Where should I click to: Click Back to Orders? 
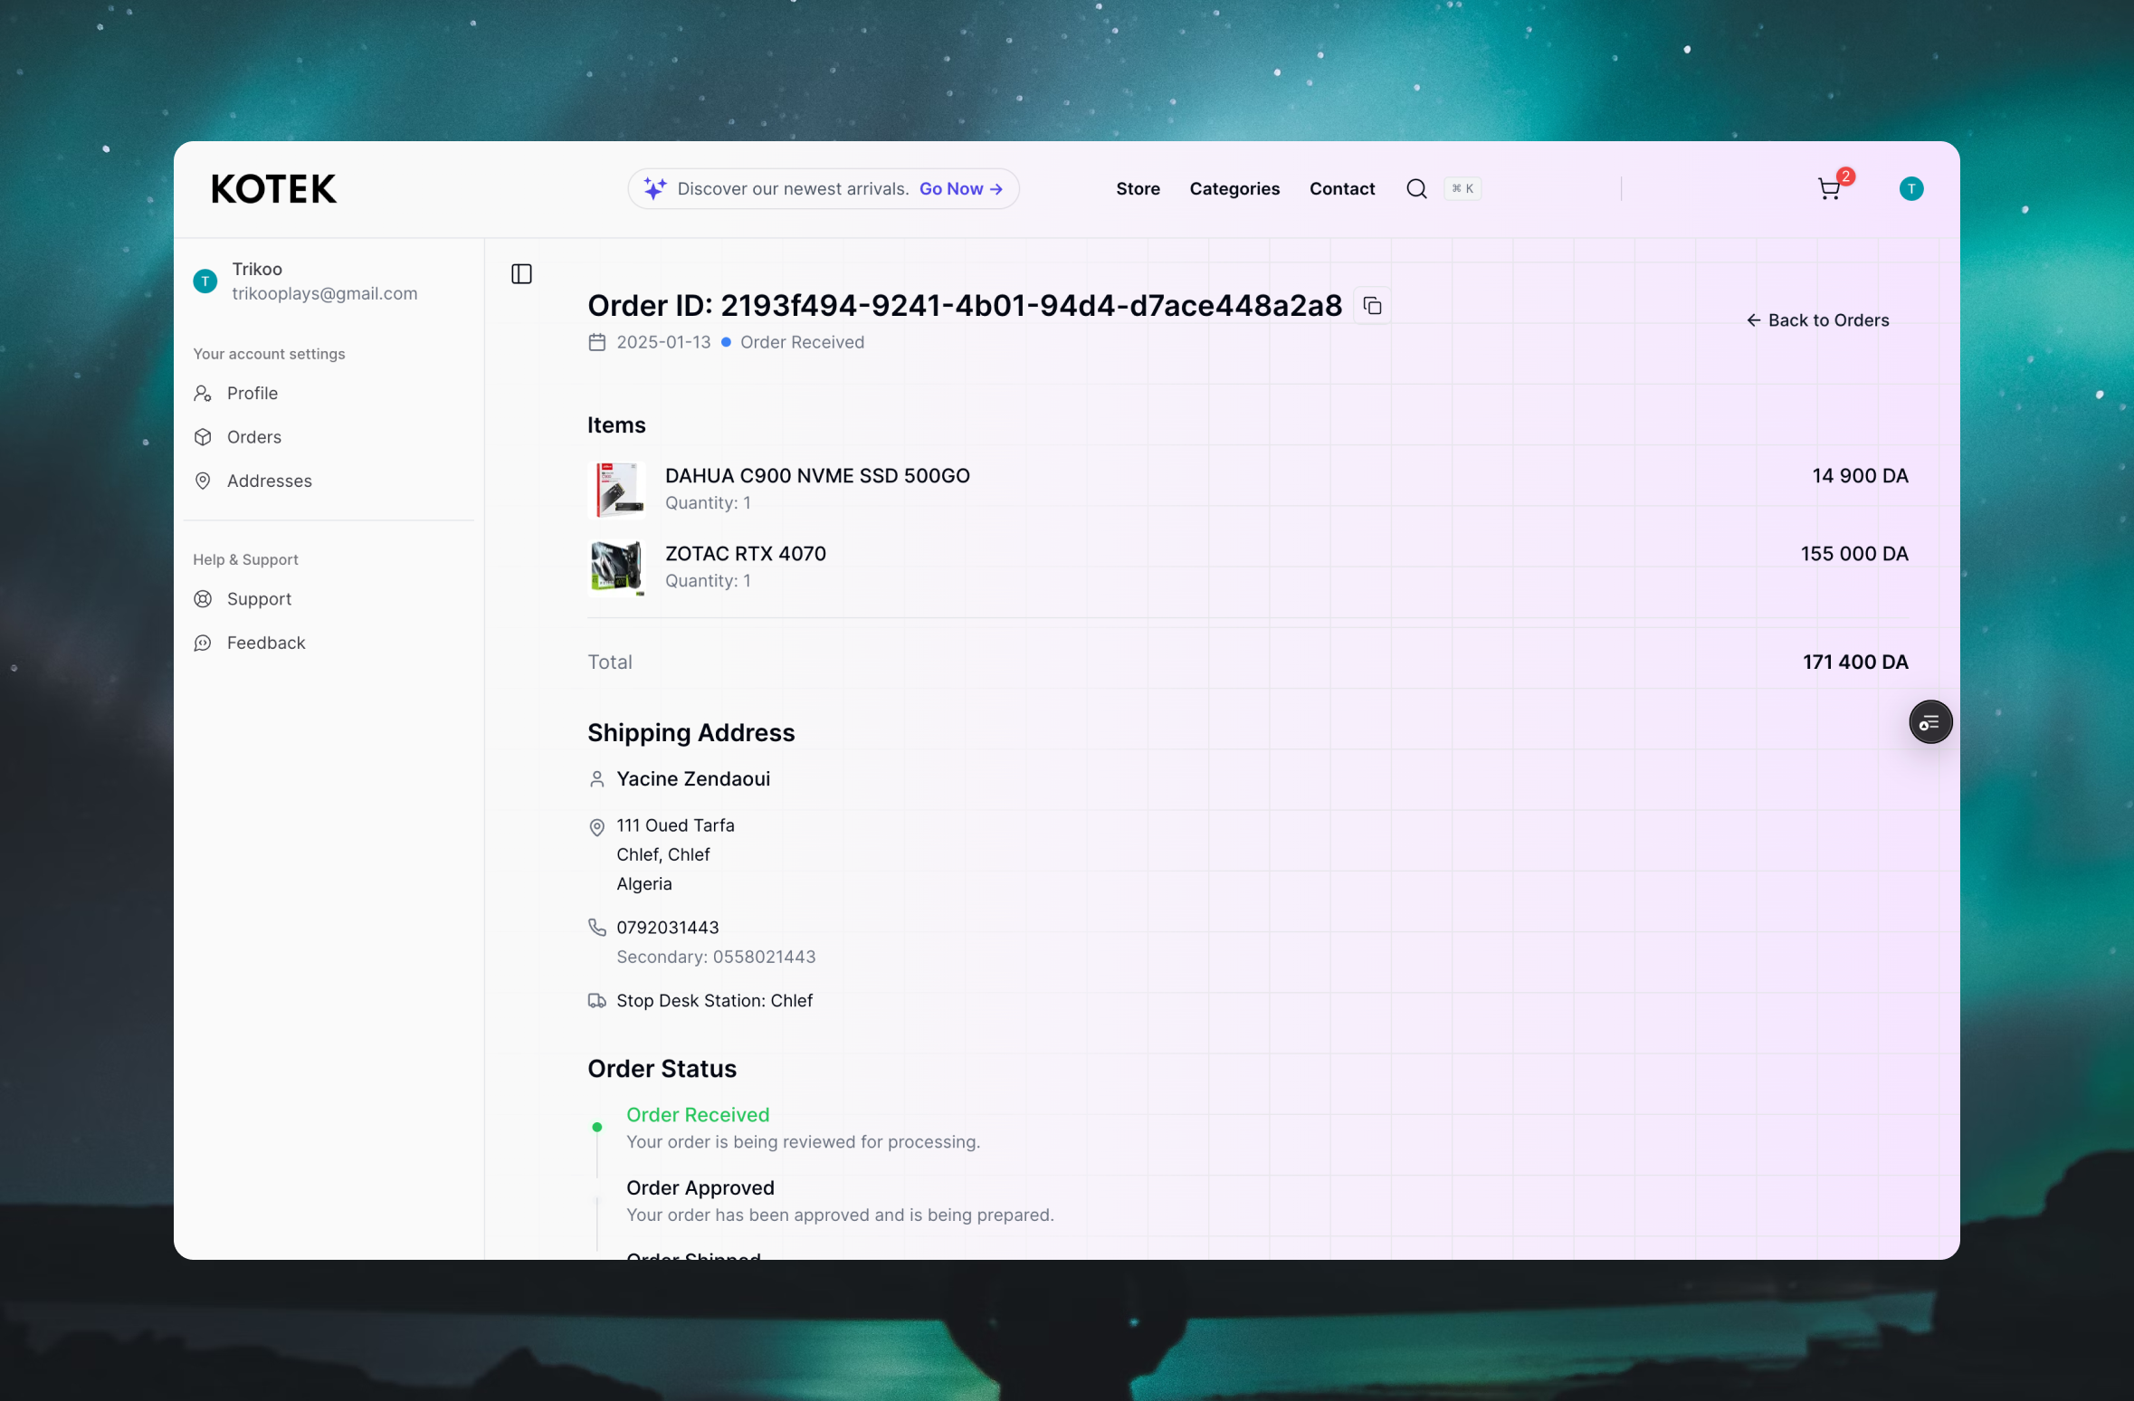pyautogui.click(x=1817, y=320)
